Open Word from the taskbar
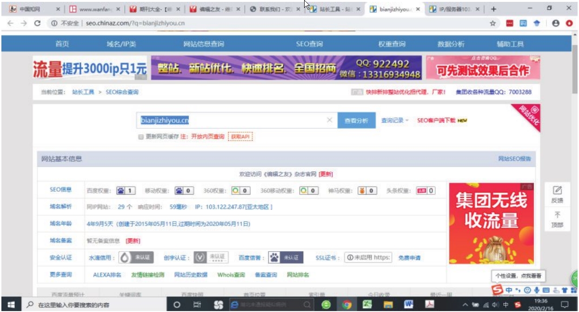Image resolution: width=579 pixels, height=312 pixels. coord(408,305)
